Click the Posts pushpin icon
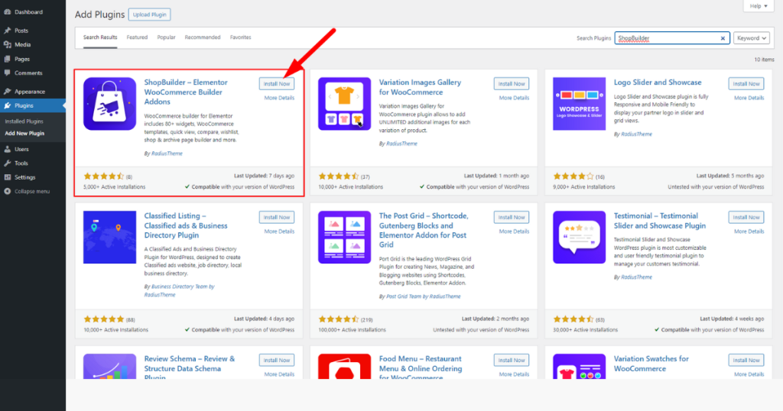Screen dimensions: 783x411 7,31
